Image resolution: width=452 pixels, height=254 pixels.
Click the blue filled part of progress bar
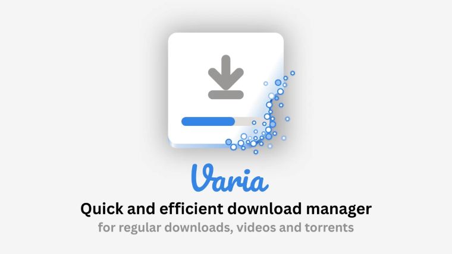click(x=208, y=122)
